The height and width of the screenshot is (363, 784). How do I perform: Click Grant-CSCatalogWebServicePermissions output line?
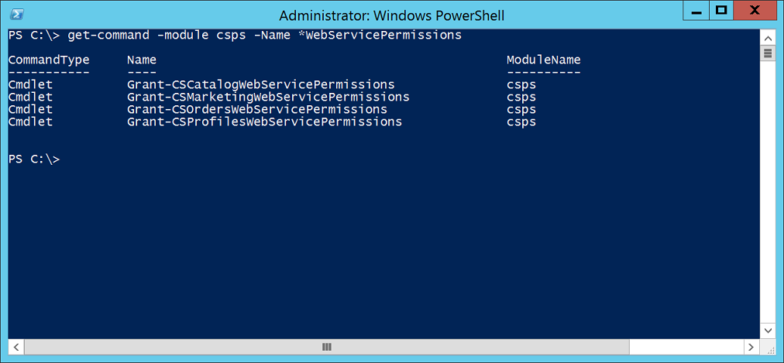(272, 84)
